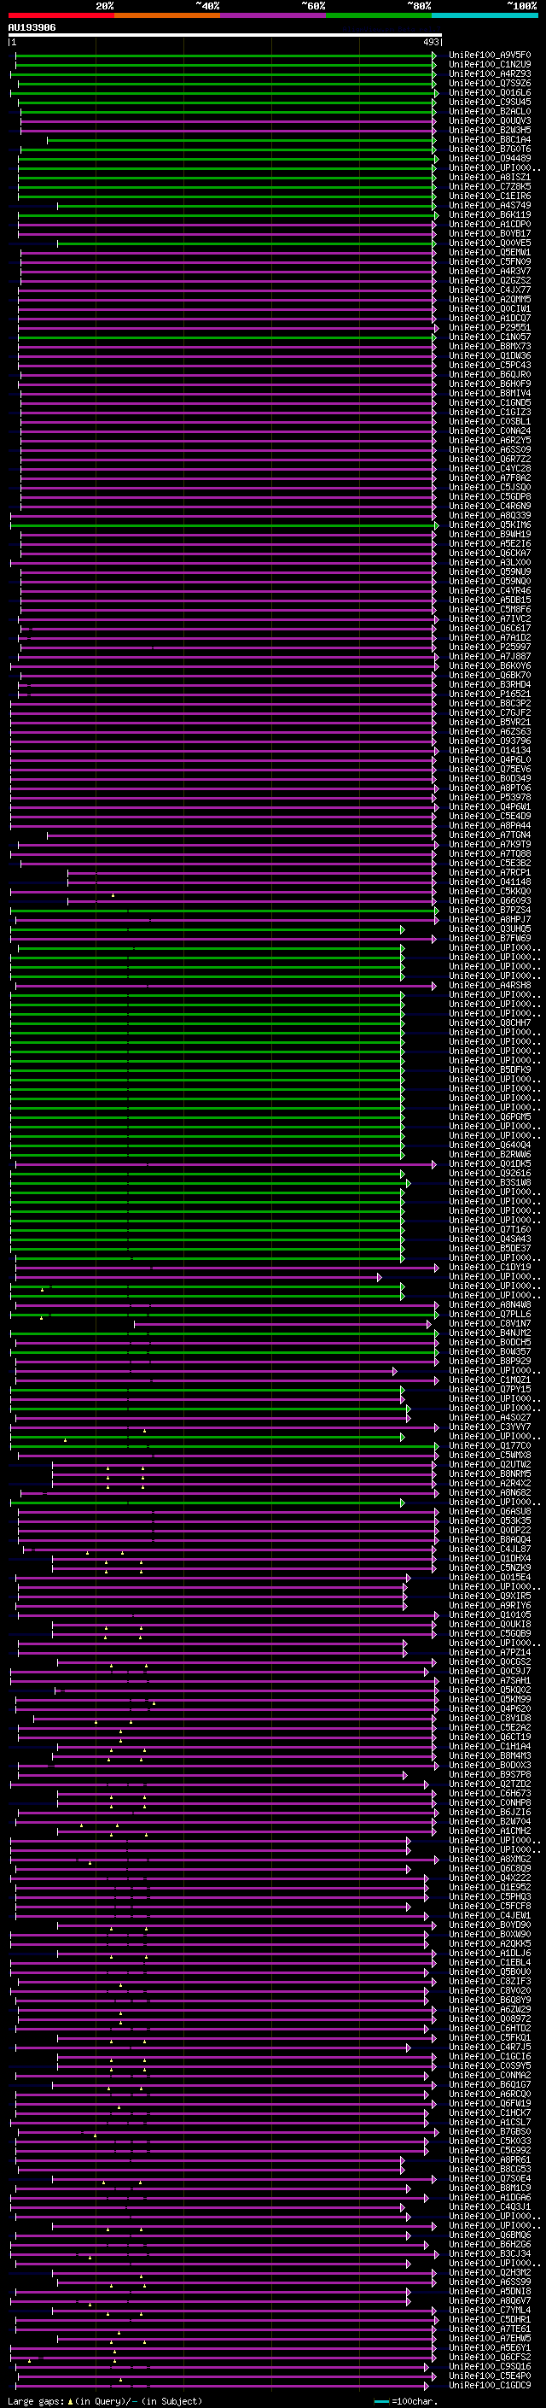Select the UniRef100_Q5EMW1 label
Image resolution: width=546 pixels, height=2408 pixels.
(x=490, y=252)
